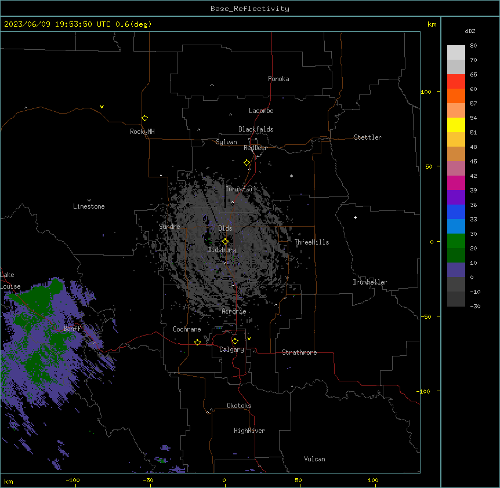The image size is (500, 488).
Task: Click the Strathmore label
Action: pyautogui.click(x=299, y=352)
